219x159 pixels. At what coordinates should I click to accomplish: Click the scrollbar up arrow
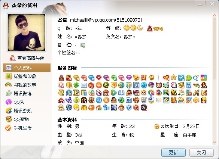(215, 15)
